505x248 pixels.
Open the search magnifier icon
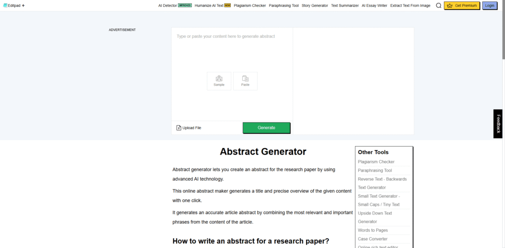pos(438,6)
